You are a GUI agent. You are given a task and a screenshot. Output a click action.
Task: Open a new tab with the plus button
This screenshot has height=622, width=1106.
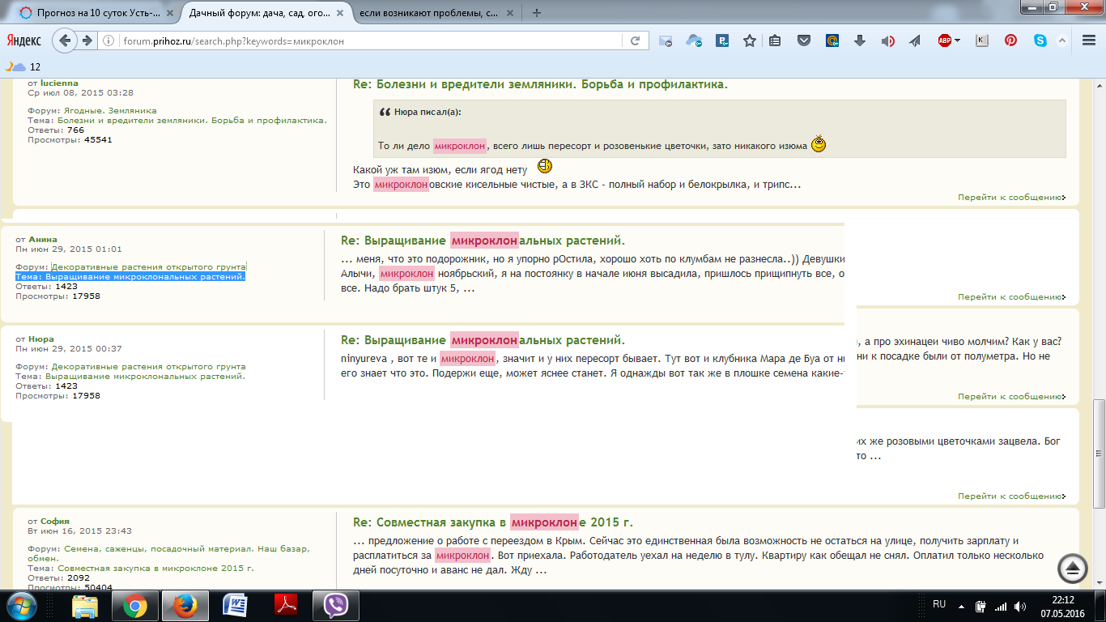click(537, 12)
